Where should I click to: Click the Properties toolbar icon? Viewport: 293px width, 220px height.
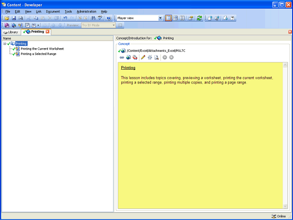tap(190, 18)
